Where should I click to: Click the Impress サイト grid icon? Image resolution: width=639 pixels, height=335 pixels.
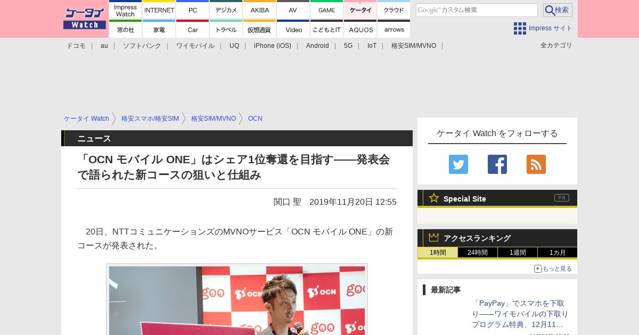tap(520, 28)
